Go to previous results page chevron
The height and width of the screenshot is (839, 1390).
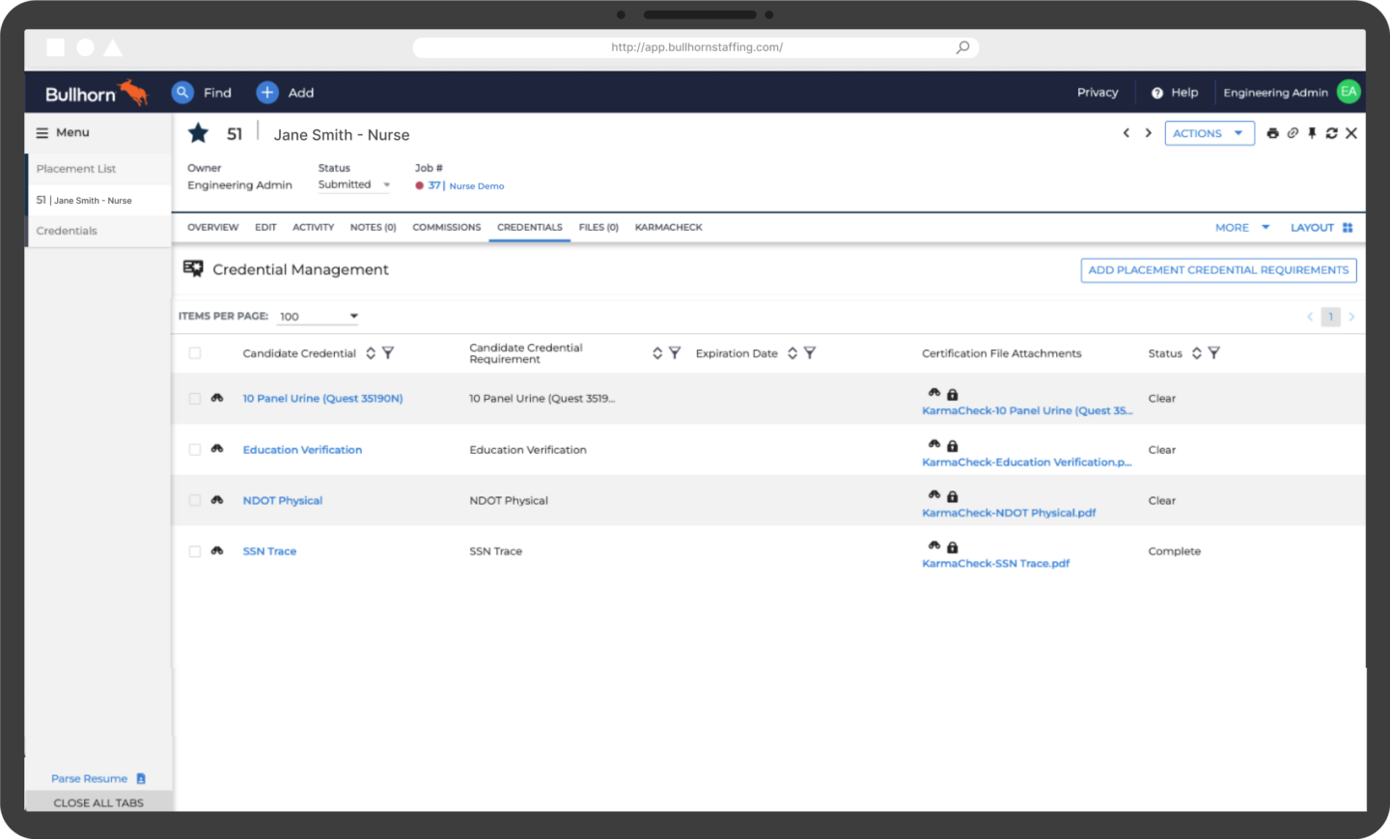1310,317
